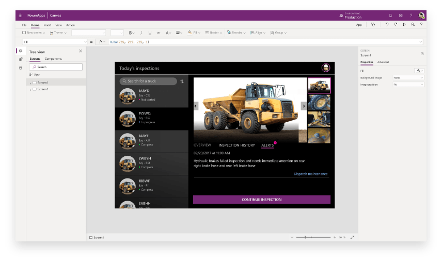Open the font color menu
Screen dimensions: 442x262
pos(168,33)
